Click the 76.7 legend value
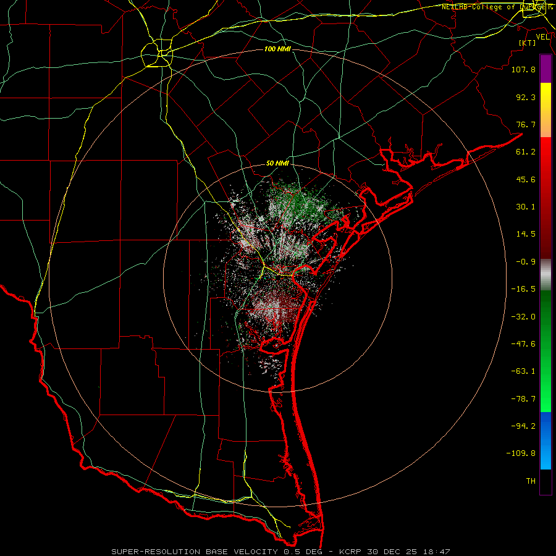The image size is (556, 556). click(526, 124)
